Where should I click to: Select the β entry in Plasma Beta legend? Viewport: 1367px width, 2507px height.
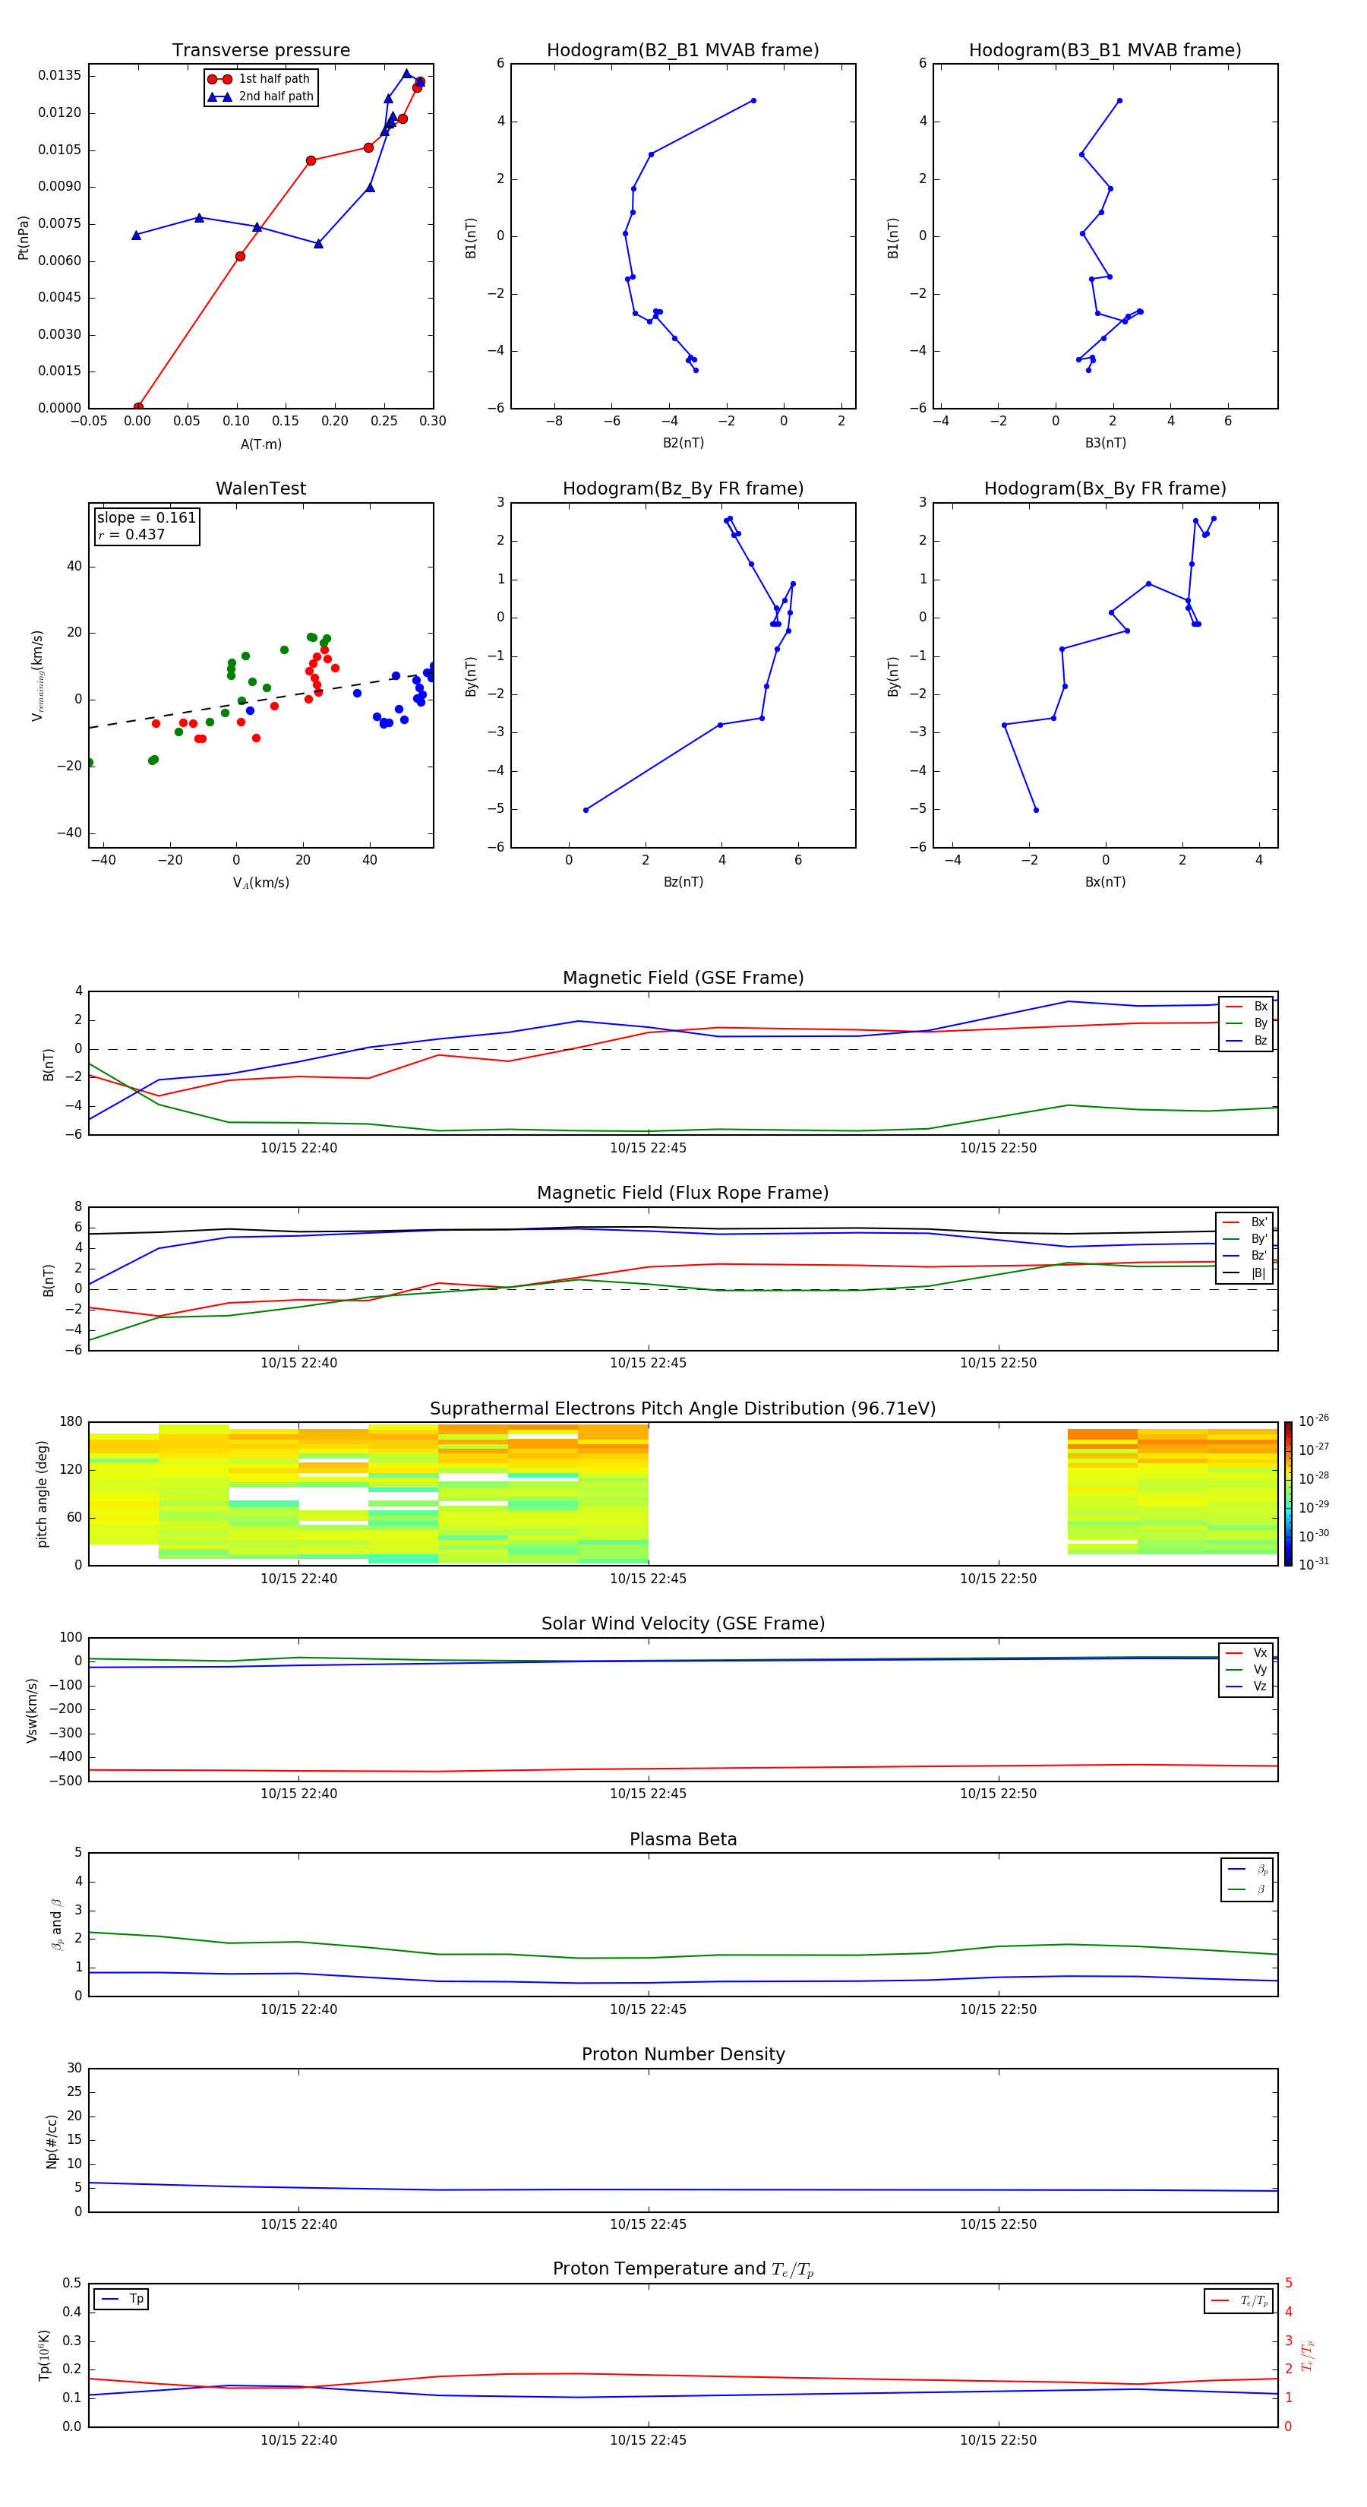pyautogui.click(x=1247, y=1890)
